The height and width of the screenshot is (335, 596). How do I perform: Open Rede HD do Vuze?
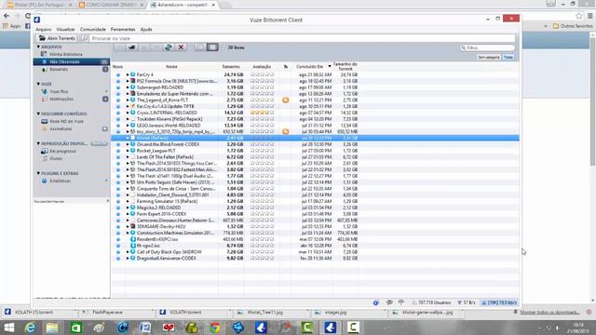(66, 121)
